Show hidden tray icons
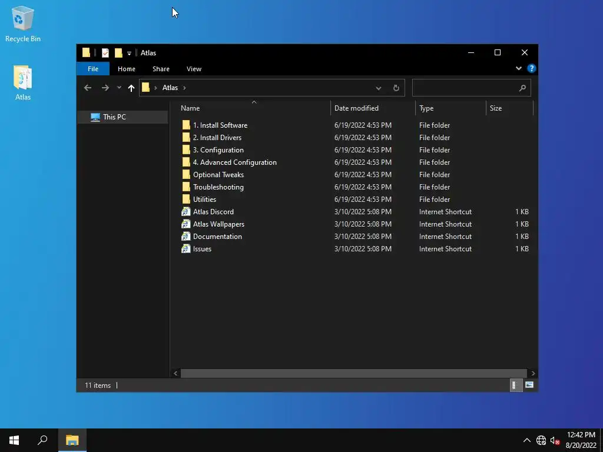The image size is (603, 452). tap(527, 440)
